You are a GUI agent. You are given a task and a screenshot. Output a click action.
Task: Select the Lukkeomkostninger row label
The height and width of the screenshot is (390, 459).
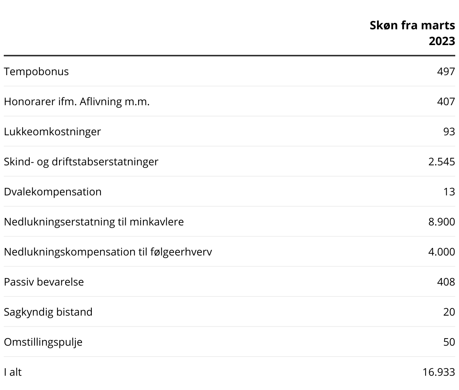pos(52,132)
